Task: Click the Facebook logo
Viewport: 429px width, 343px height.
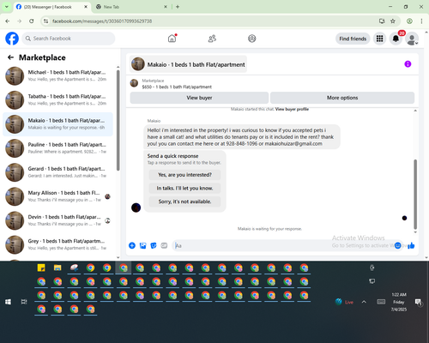Action: click(x=12, y=39)
